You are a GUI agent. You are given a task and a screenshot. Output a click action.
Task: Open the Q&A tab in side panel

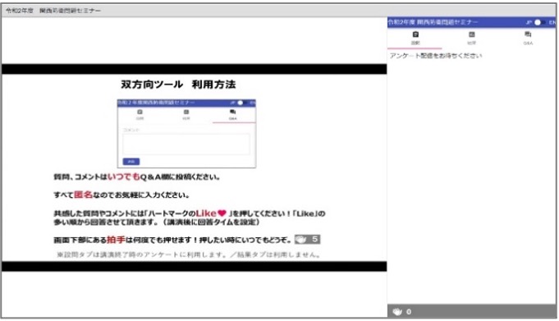528,38
